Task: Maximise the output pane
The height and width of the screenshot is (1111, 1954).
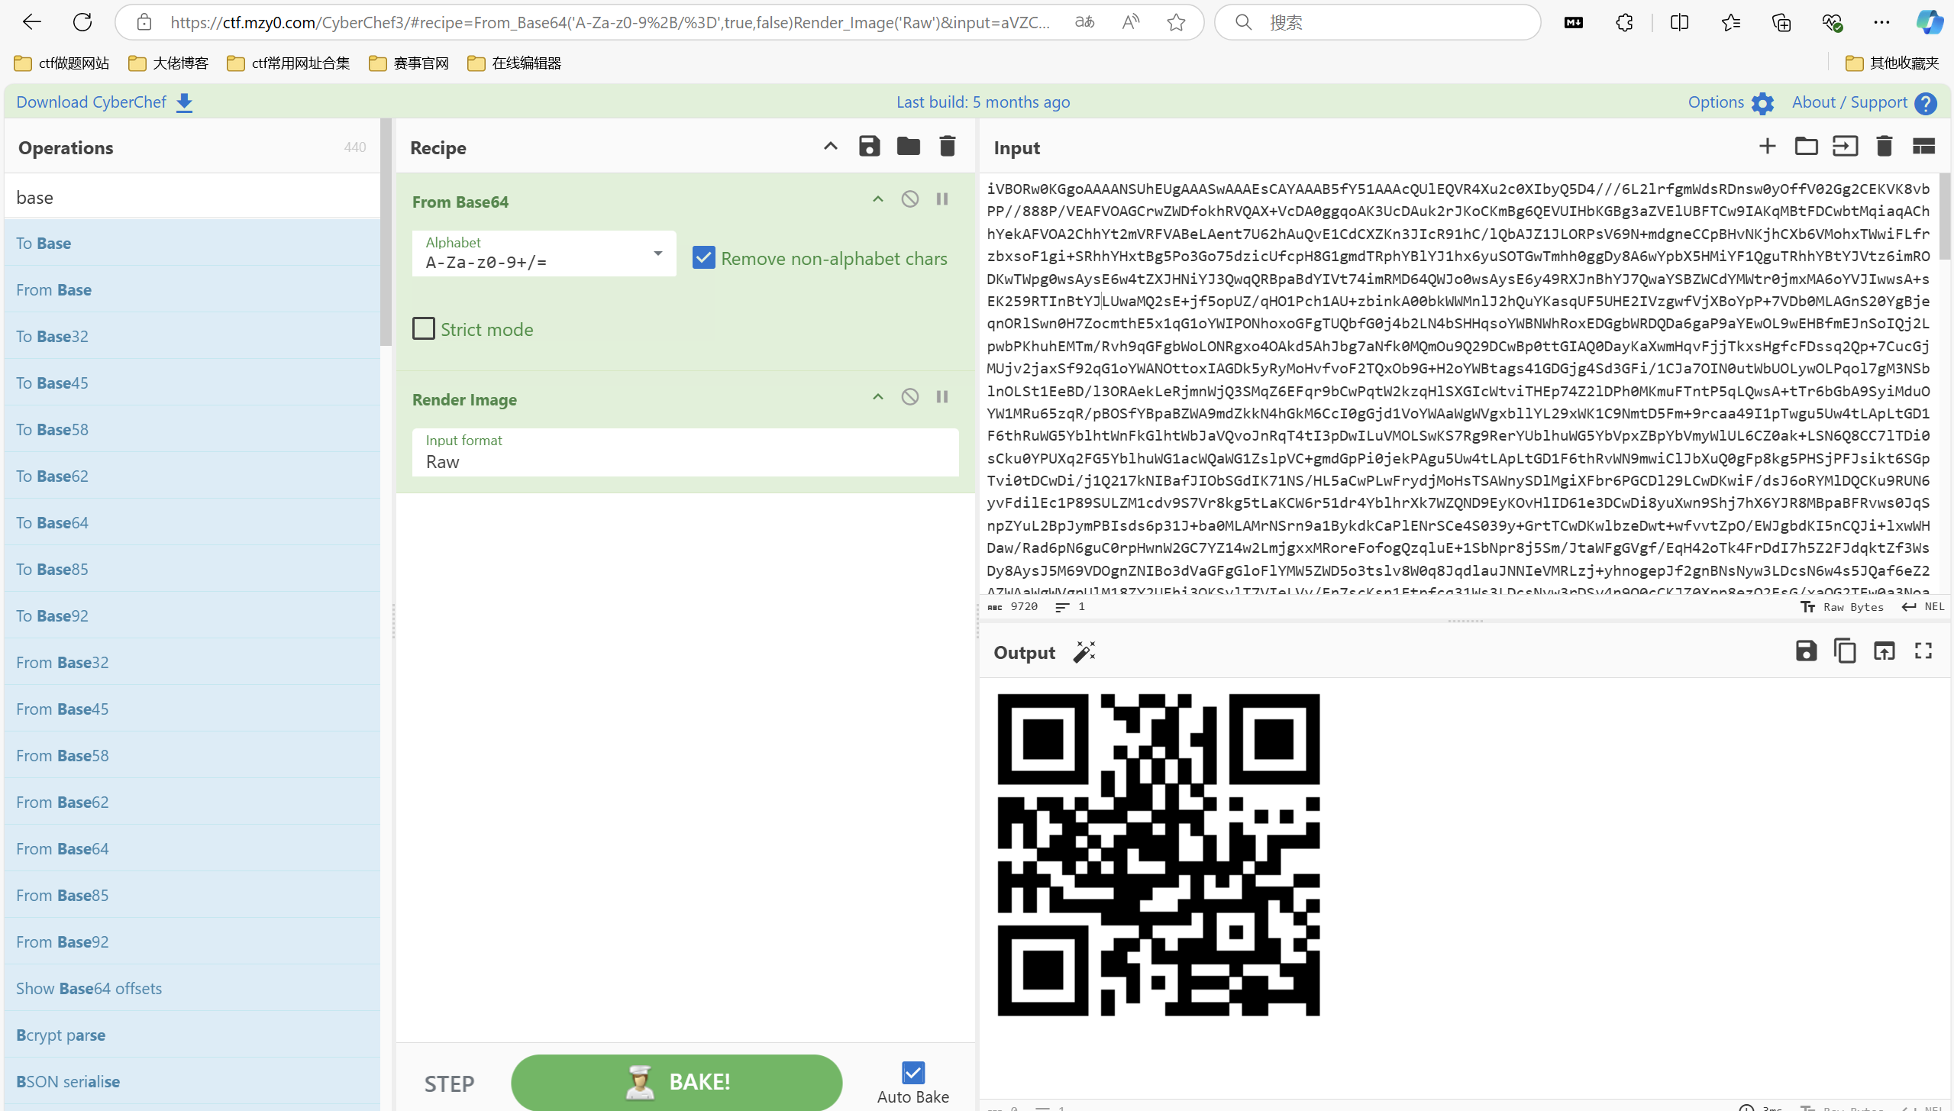Action: tap(1923, 651)
